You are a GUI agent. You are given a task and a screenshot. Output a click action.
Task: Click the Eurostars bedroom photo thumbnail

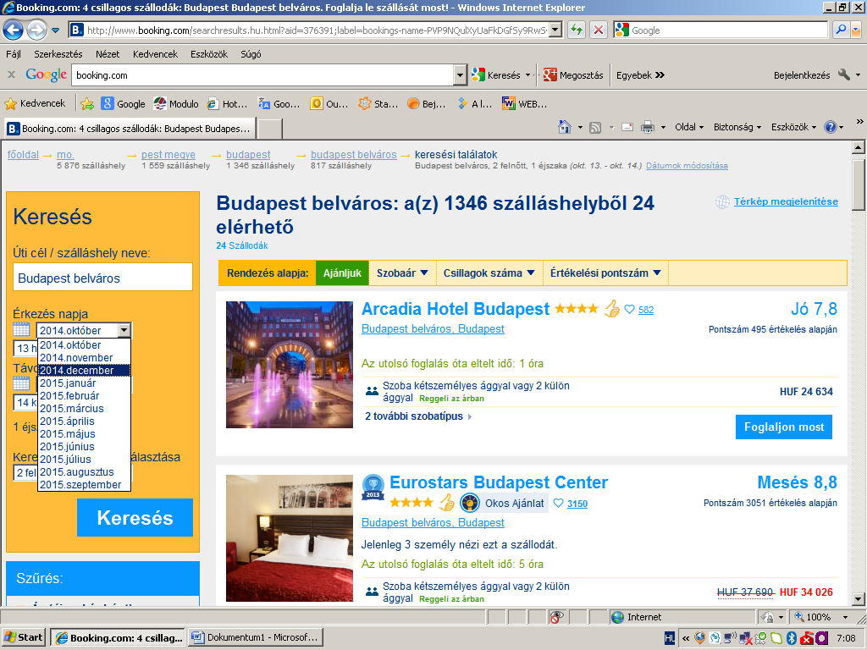click(x=290, y=537)
